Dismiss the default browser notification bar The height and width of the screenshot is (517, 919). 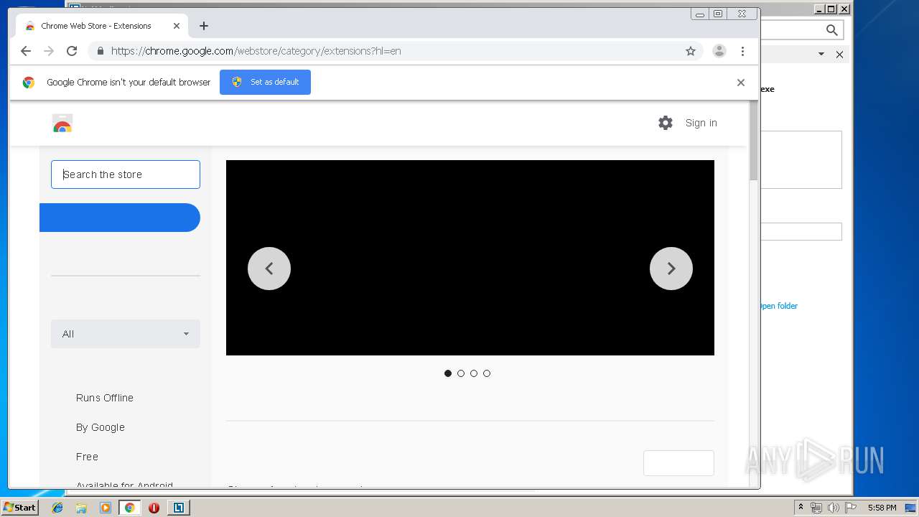click(741, 83)
